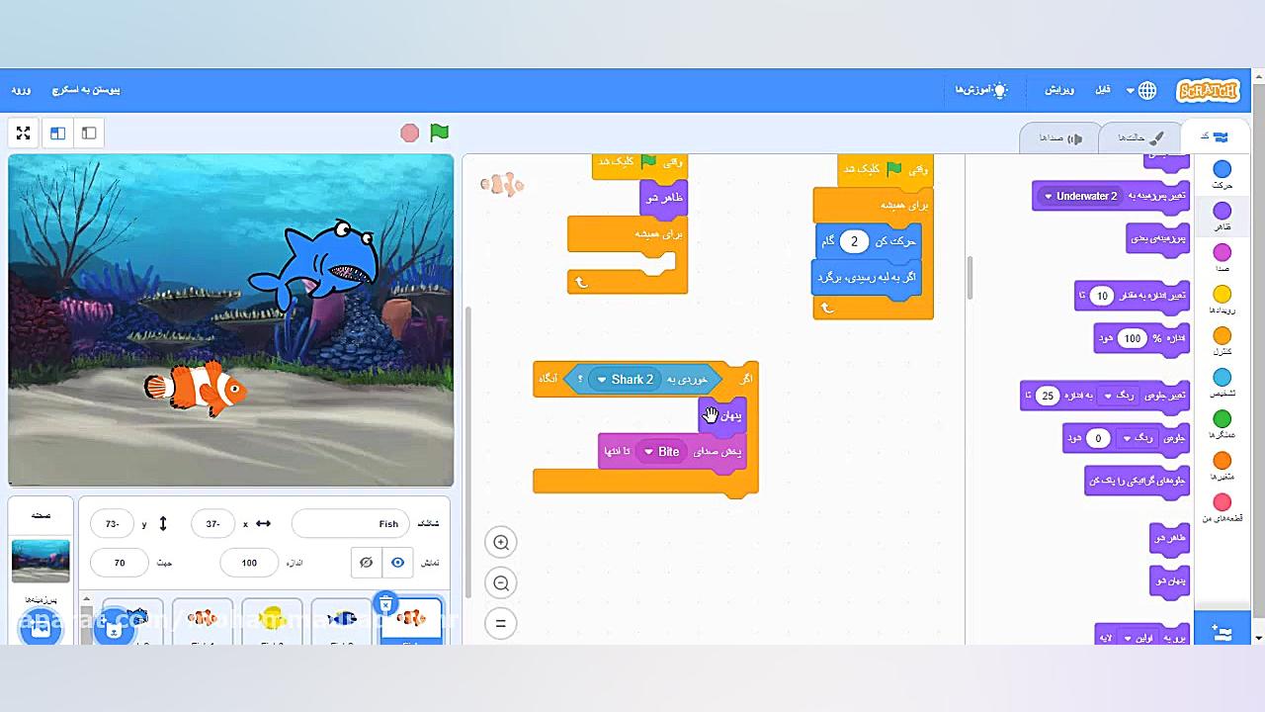This screenshot has width=1265, height=712.
Task: Click the پس‌زمینه‌ی بعدی (next backdrop) palette block
Action: pyautogui.click(x=1158, y=238)
